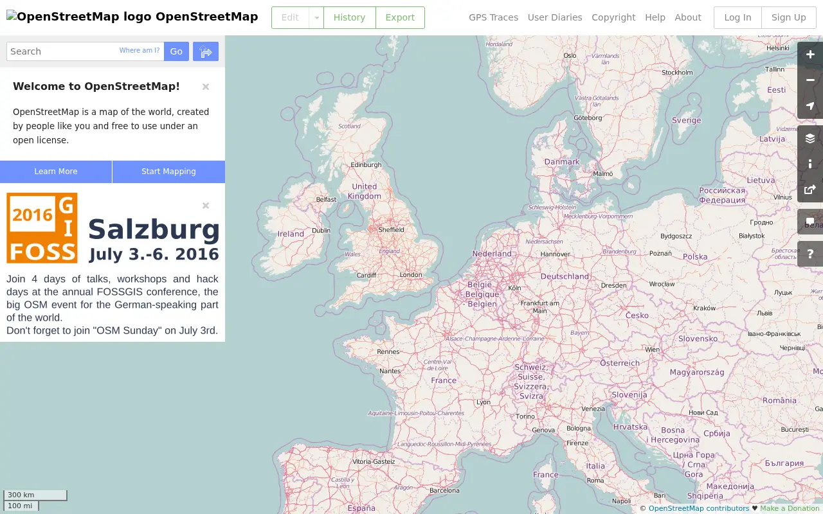Open the Help page

(x=655, y=17)
